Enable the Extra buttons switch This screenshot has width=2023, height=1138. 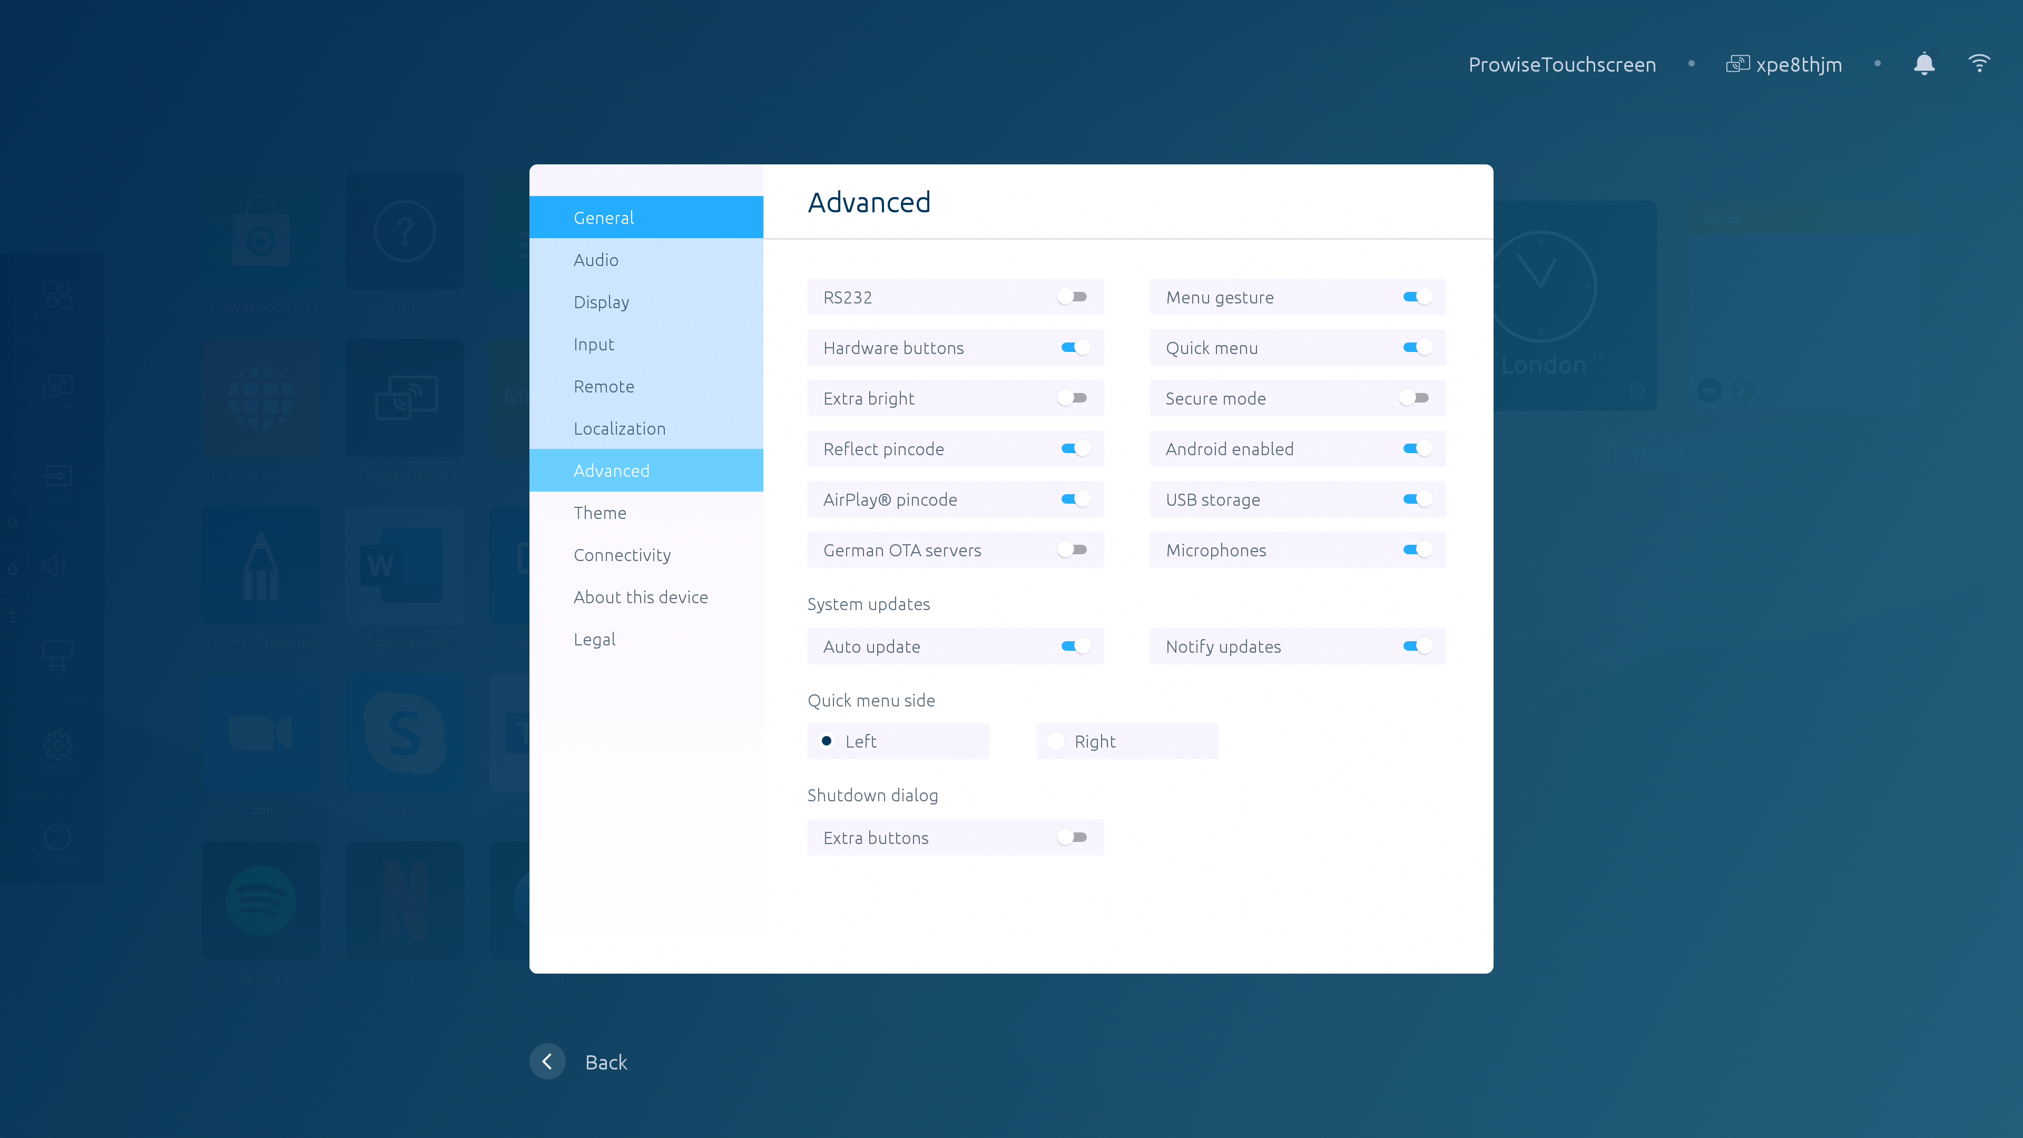pos(1072,837)
